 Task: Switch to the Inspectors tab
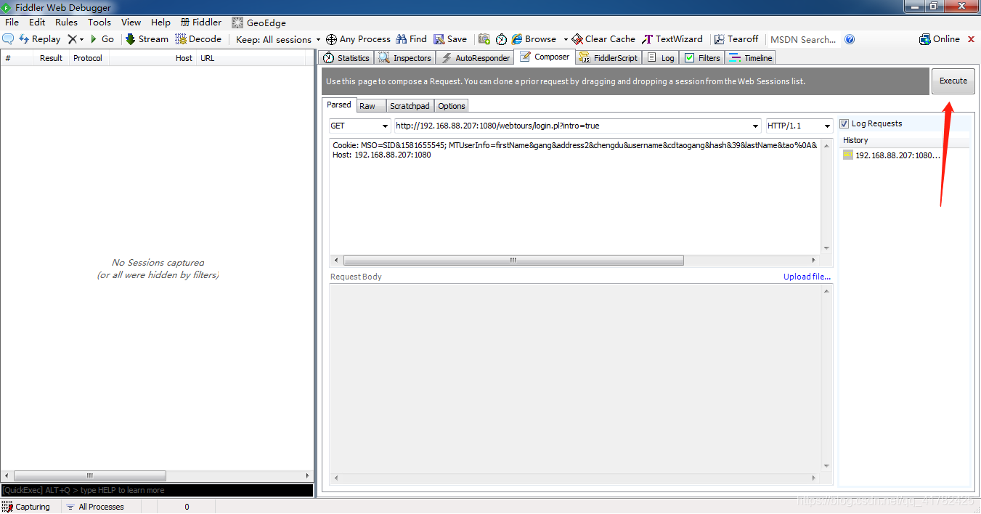coord(405,58)
